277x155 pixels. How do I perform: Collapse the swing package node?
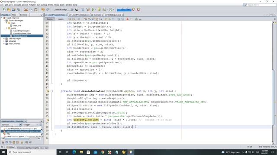[x=6, y=28]
